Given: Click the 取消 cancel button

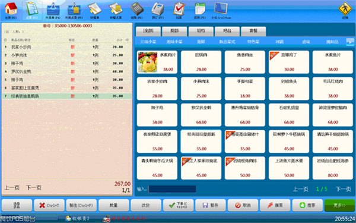Looking at the screenshot, I should (243, 205).
